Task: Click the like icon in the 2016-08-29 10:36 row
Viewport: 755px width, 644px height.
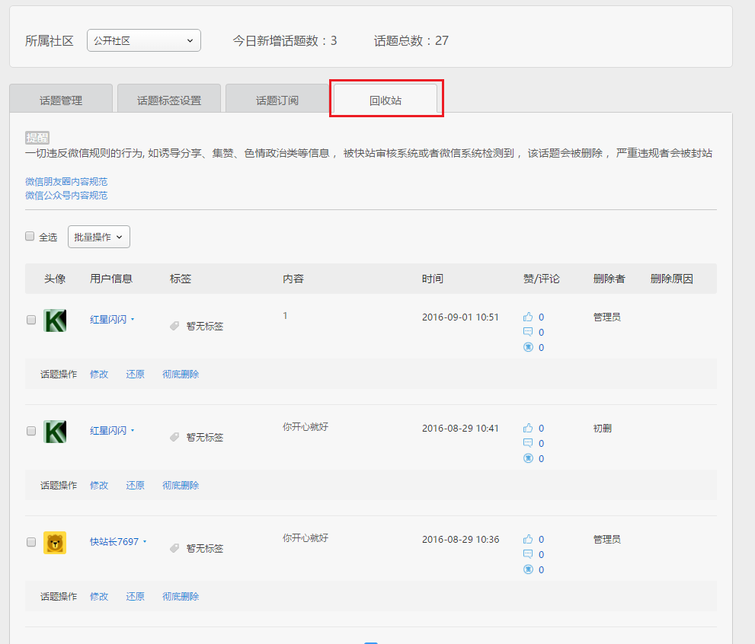Action: pos(528,539)
